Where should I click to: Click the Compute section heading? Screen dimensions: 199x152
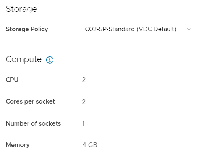click(x=24, y=59)
